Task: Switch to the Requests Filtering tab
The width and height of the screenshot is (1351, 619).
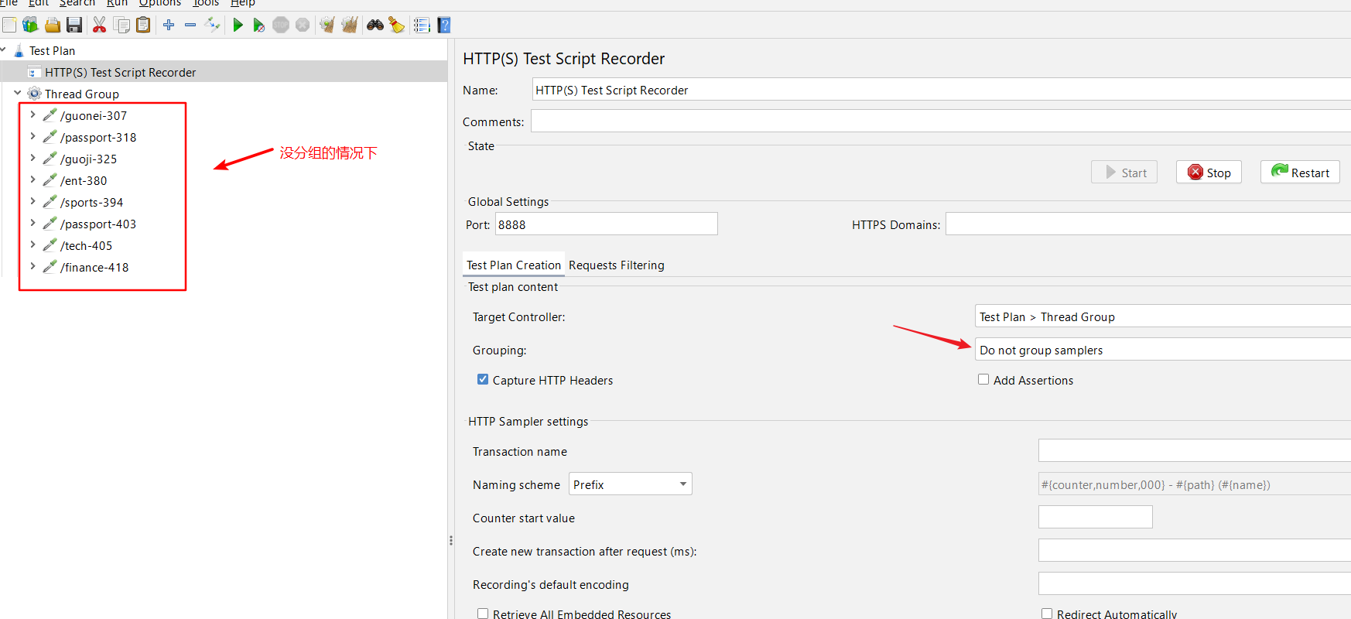Action: (x=616, y=265)
